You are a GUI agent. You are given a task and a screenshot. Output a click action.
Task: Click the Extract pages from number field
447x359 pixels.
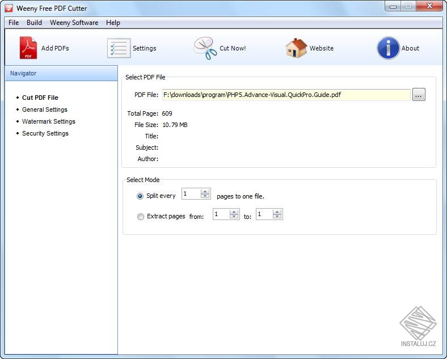(x=221, y=214)
